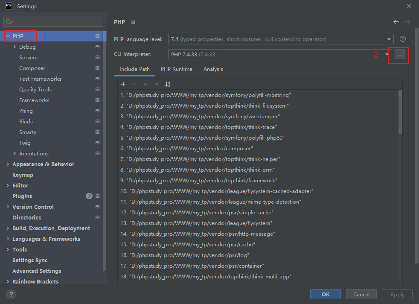Click the help question mark at bottom left
This screenshot has width=419, height=304.
(x=12, y=294)
